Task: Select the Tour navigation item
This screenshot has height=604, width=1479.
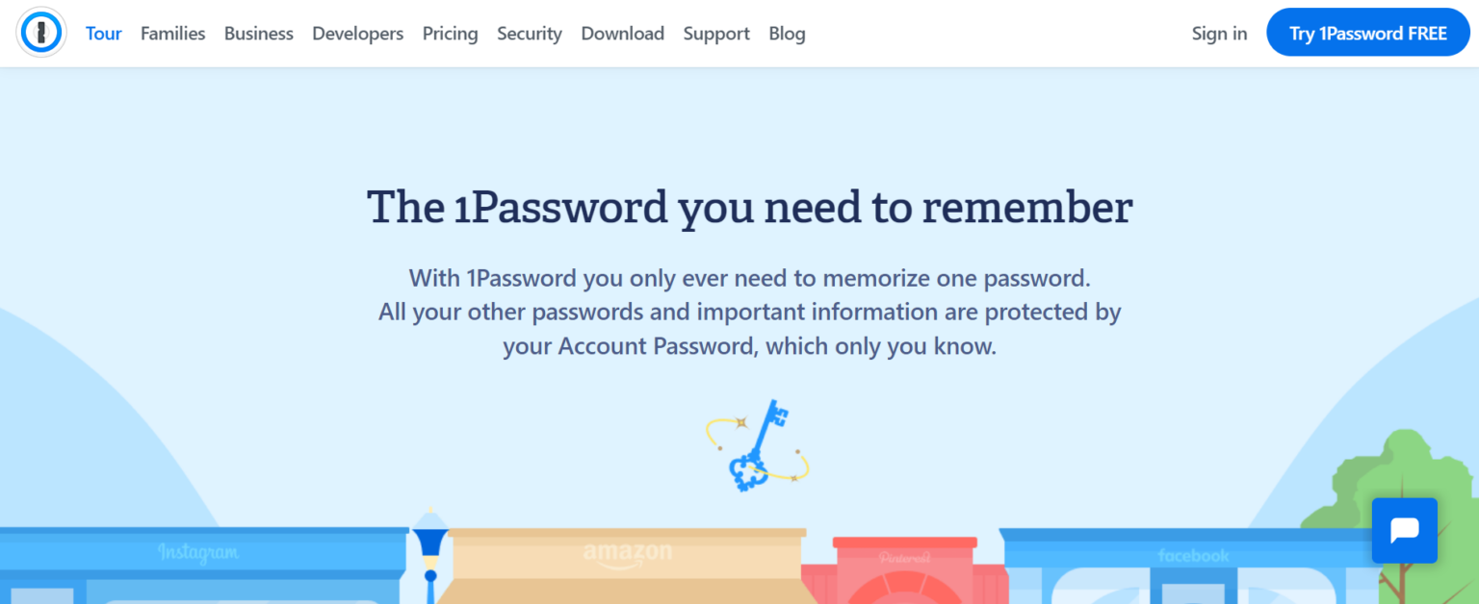Action: tap(103, 33)
